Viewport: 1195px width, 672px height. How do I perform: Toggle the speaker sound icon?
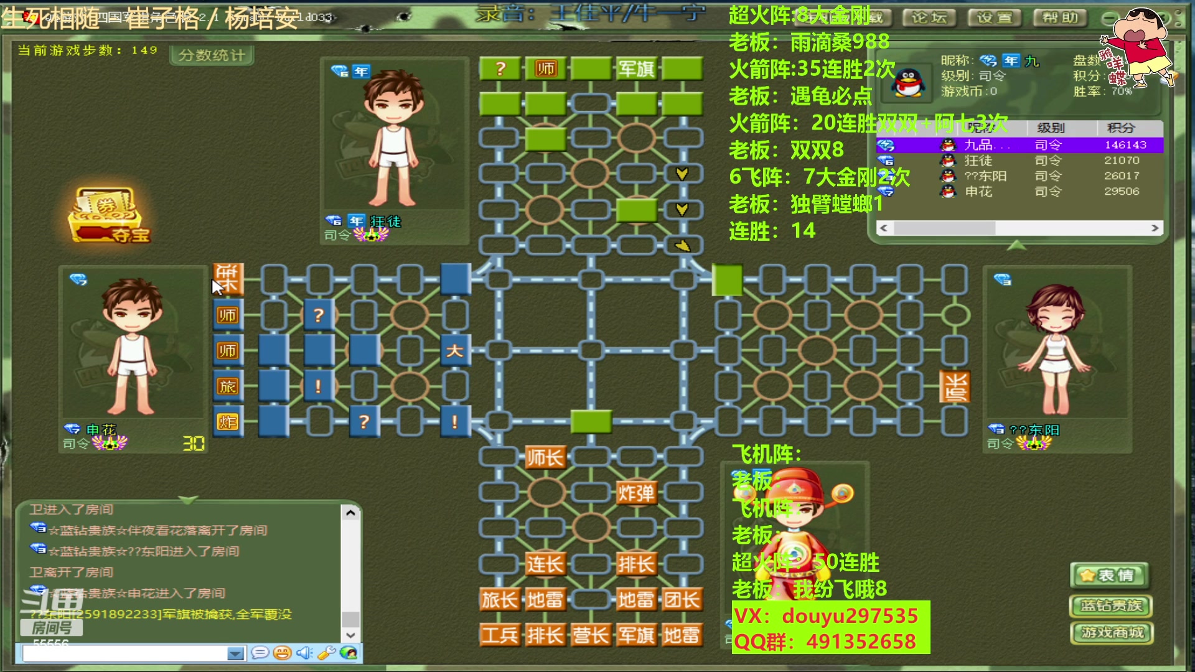click(x=304, y=653)
